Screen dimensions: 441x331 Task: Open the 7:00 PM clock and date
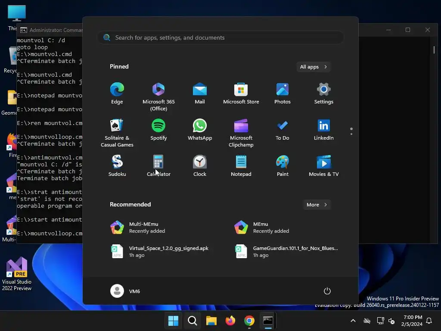(x=412, y=321)
